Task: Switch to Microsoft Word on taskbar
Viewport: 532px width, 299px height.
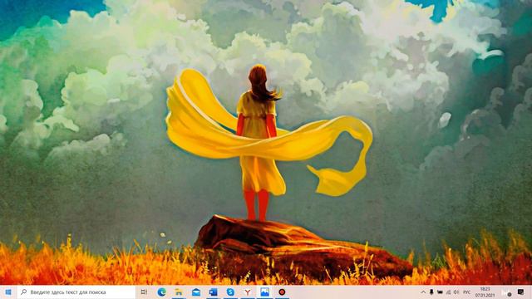Action: point(213,292)
